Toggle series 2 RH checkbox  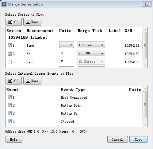click(10, 53)
